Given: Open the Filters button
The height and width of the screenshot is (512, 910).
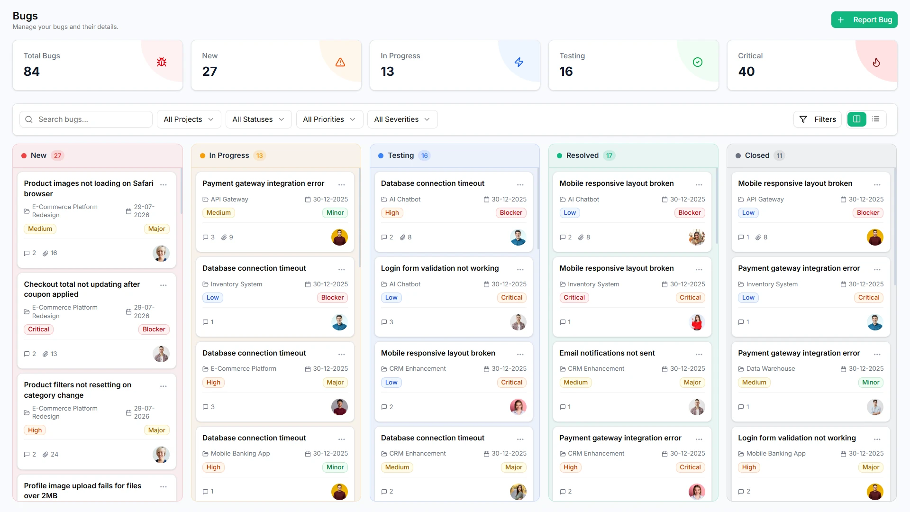Looking at the screenshot, I should pyautogui.click(x=818, y=119).
